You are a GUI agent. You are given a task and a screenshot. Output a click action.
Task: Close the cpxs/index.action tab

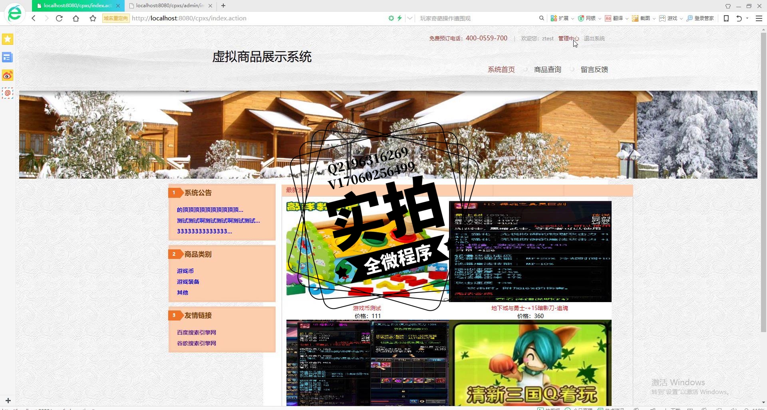[118, 6]
